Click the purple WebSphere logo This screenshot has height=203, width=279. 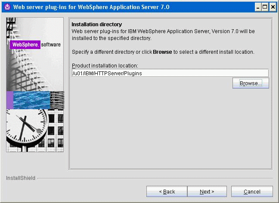coord(25,45)
